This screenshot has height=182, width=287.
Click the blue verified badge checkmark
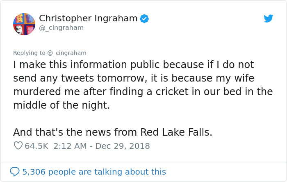(x=144, y=18)
